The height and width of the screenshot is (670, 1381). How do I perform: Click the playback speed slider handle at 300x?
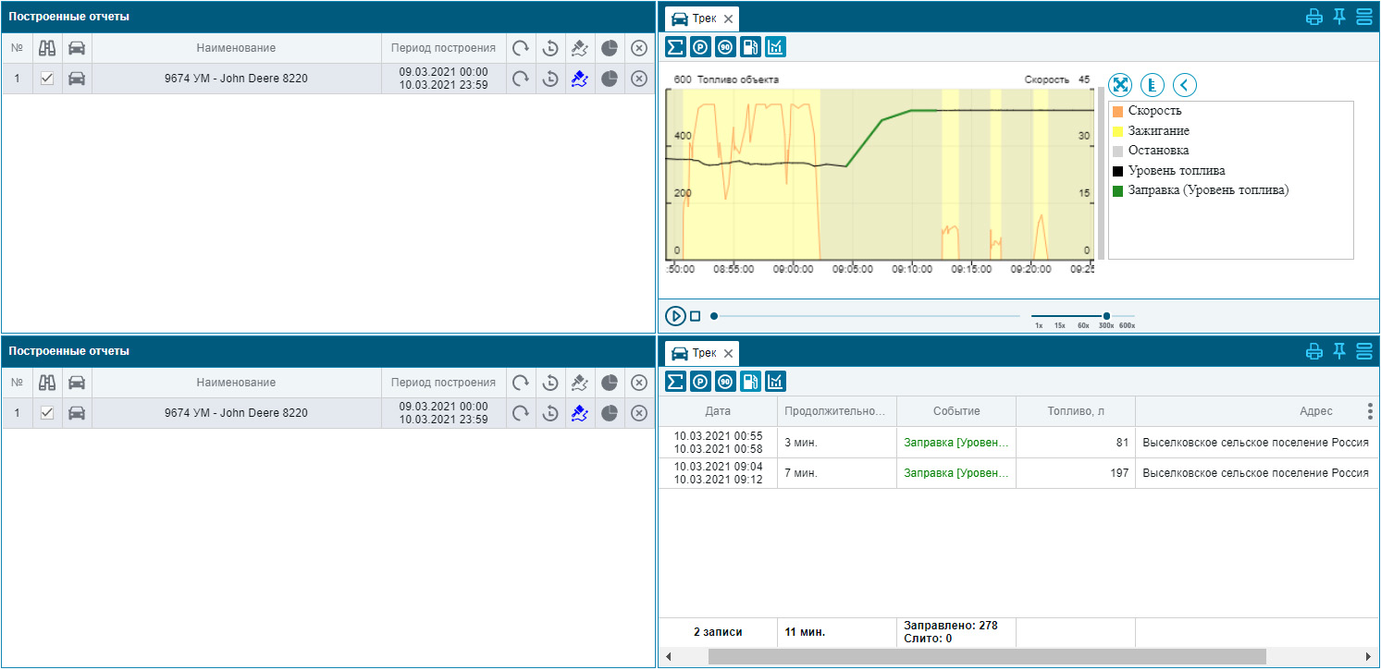pos(1106,316)
